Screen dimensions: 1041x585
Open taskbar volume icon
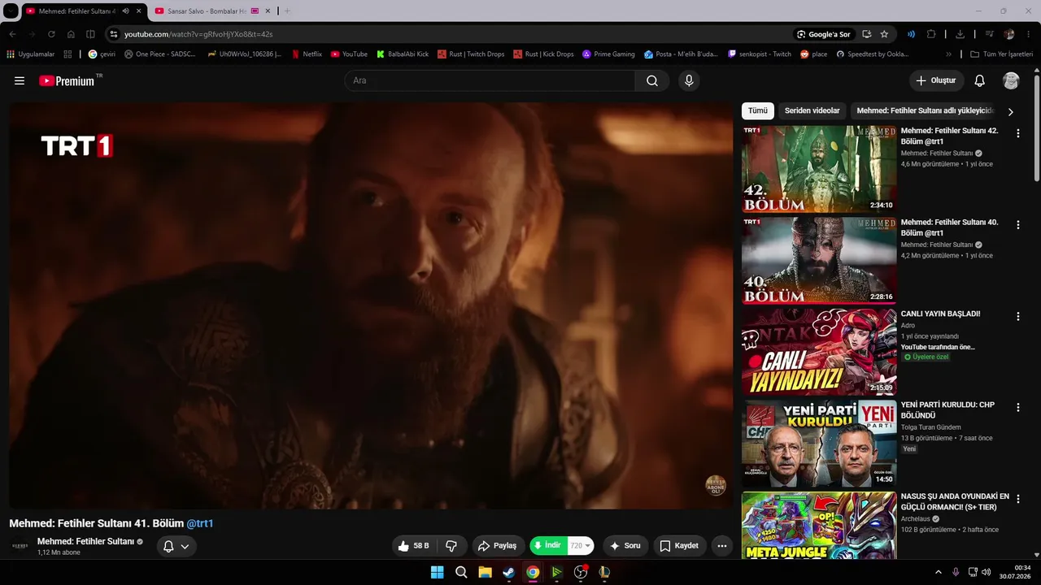pyautogui.click(x=987, y=572)
